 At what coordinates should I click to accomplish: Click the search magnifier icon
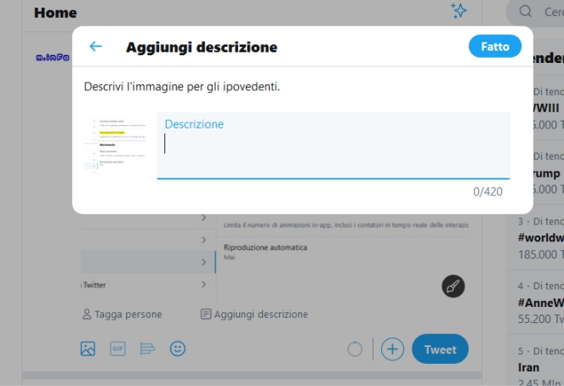click(x=525, y=11)
